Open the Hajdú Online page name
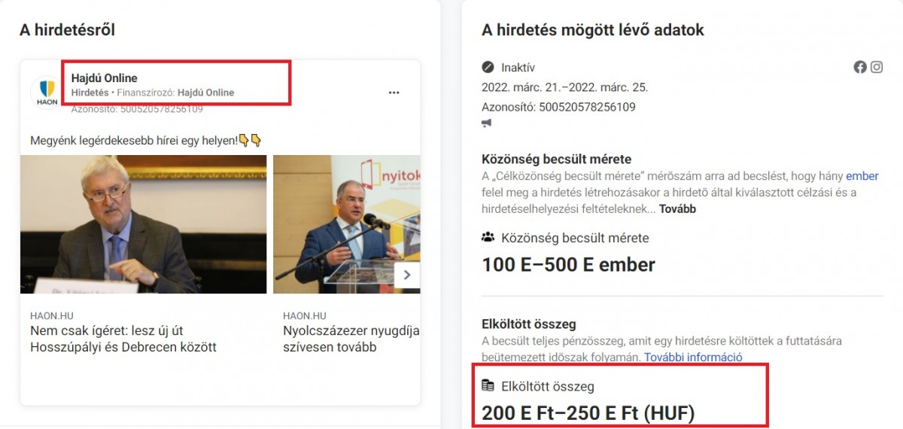Screen dimensions: 903x429 (105, 78)
